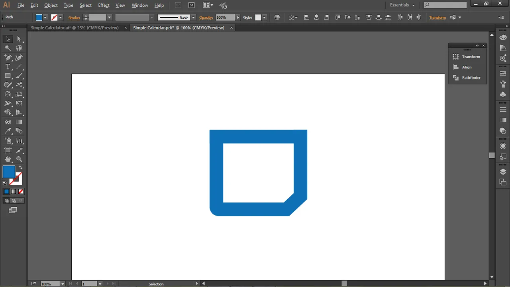Set paint mode to None
The image size is (510, 287).
click(x=21, y=192)
